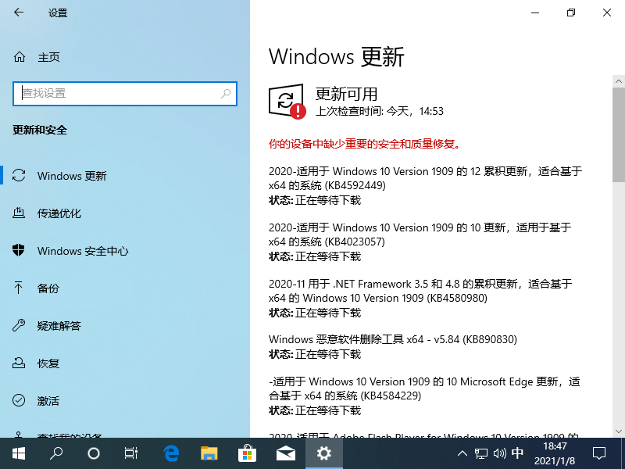
Task: Open 疑难解答 troubleshooting page
Action: coord(59,326)
